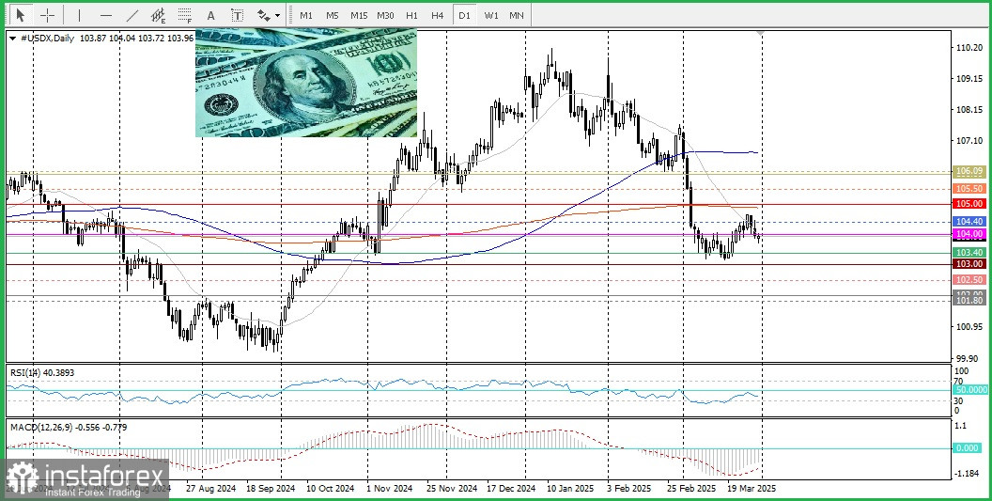Switch to M1 timeframe
The height and width of the screenshot is (501, 992).
point(306,15)
